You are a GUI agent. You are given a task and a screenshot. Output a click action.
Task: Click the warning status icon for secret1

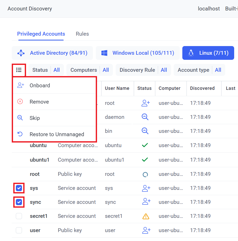146,216
